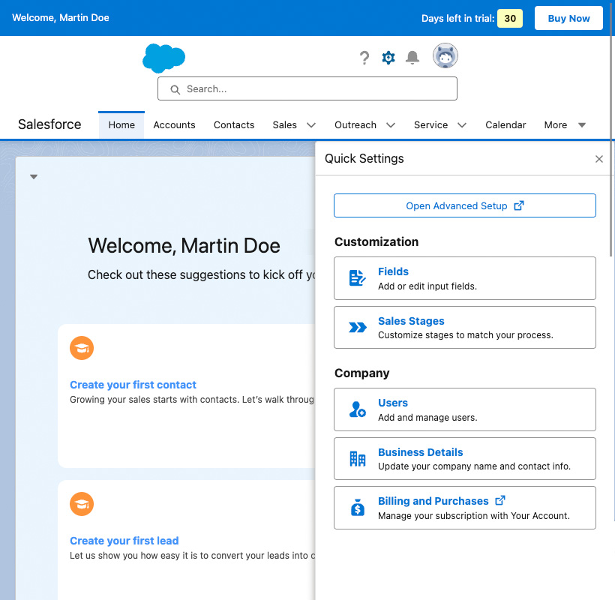Open the Users settings link
615x600 pixels.
[392, 403]
